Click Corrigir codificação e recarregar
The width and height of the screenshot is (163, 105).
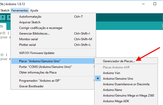point(53,28)
